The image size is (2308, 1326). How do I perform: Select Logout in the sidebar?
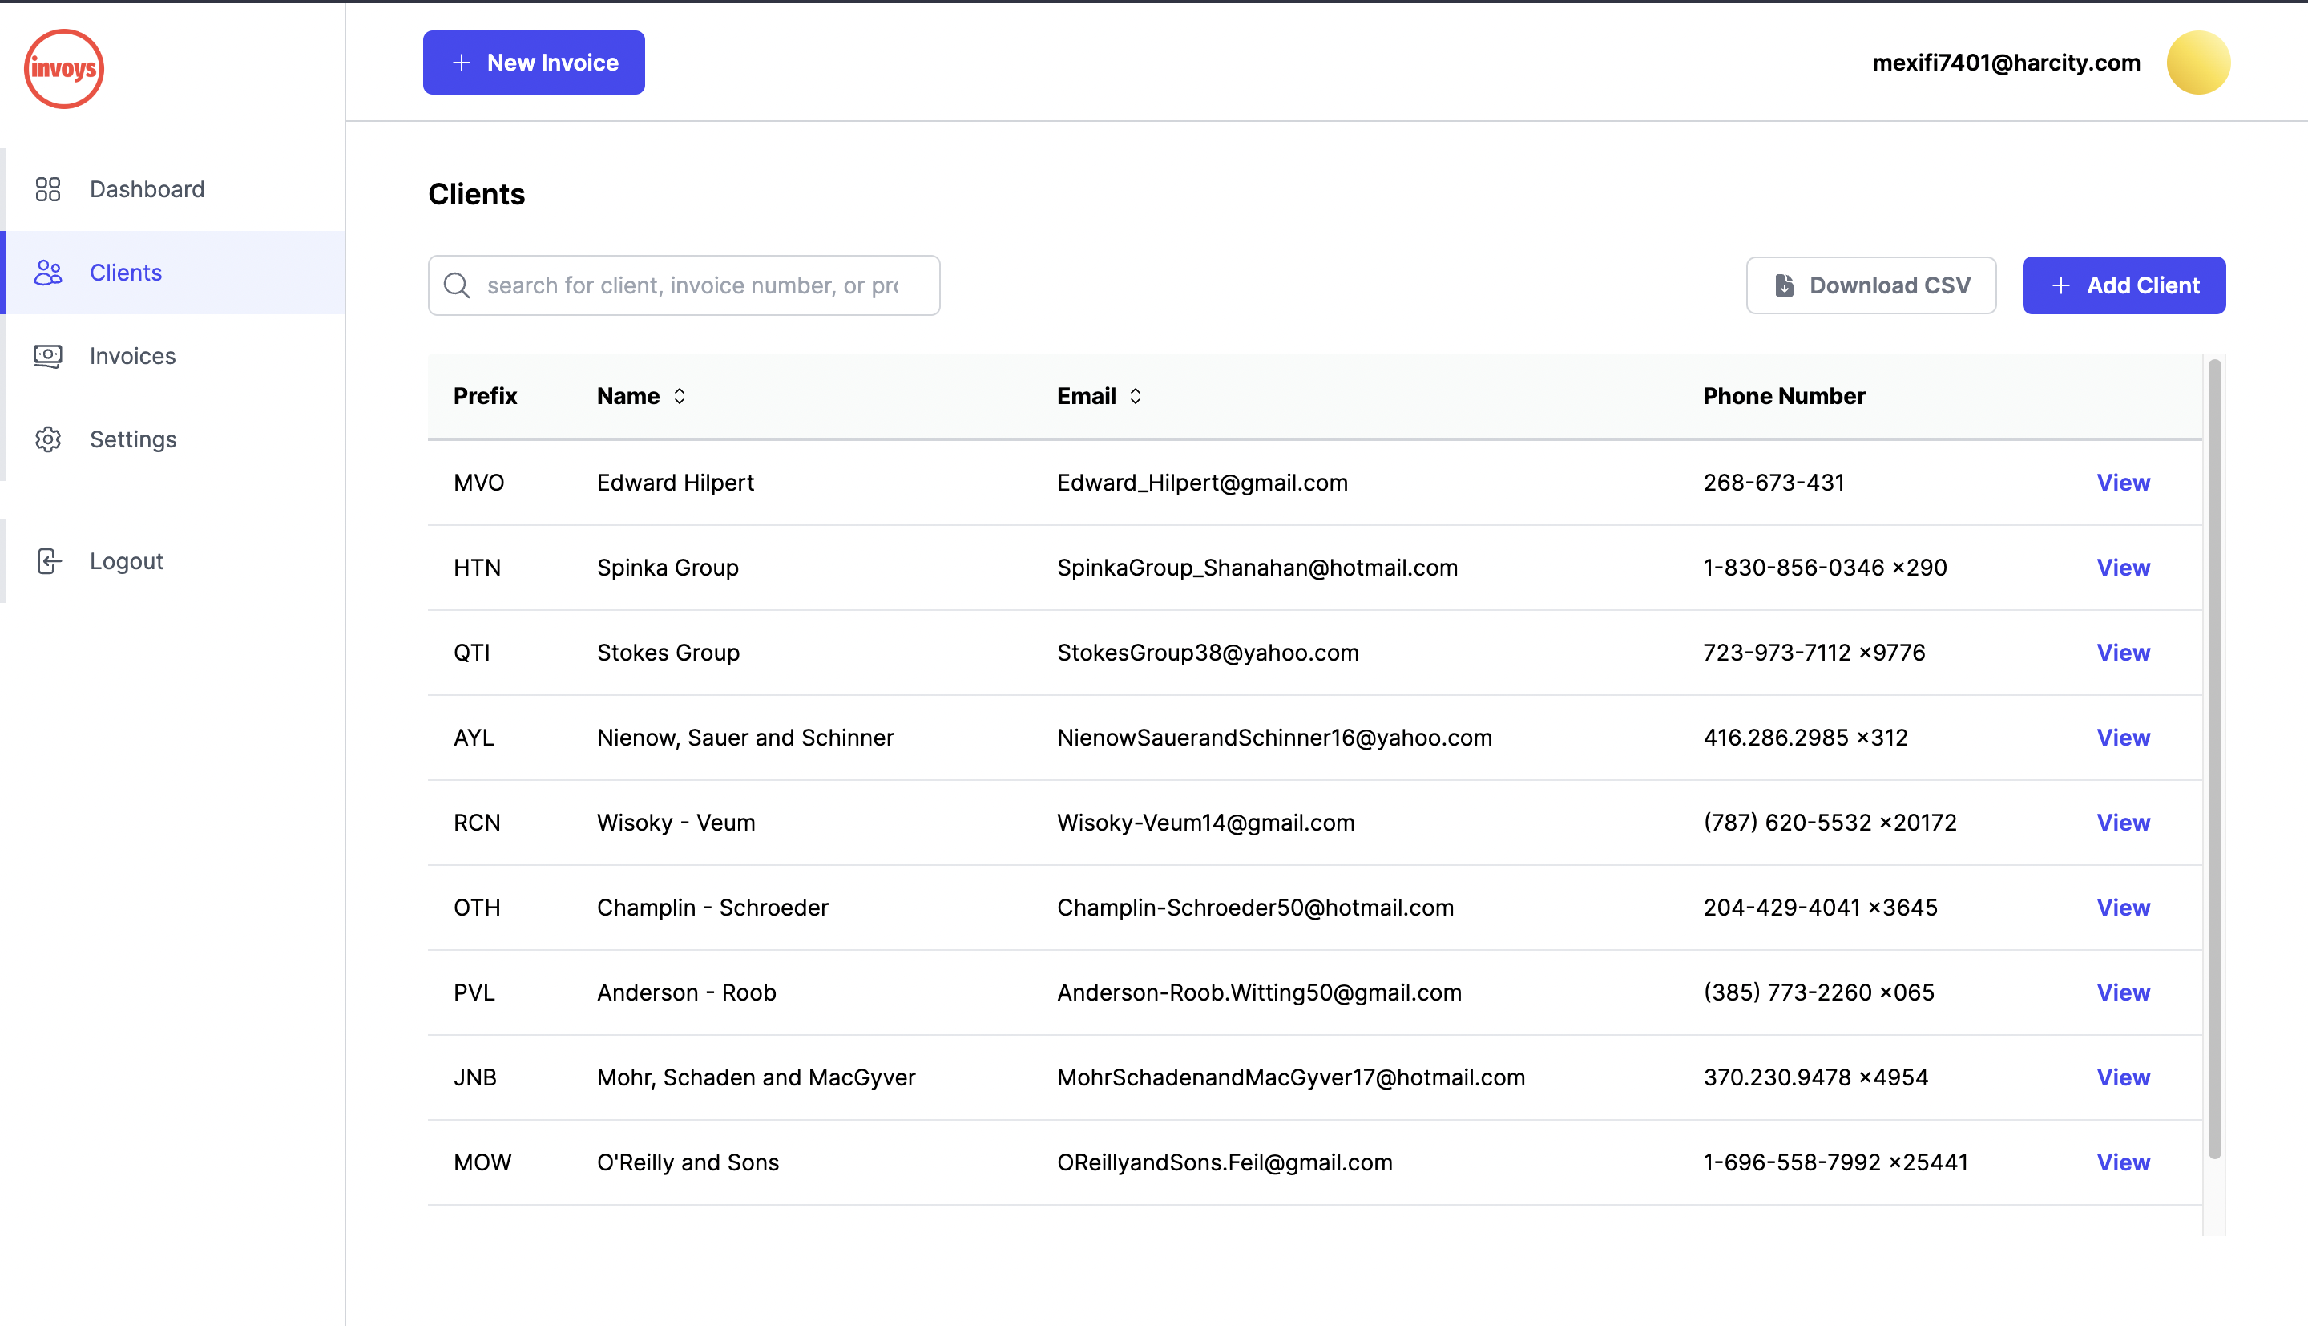pos(175,561)
